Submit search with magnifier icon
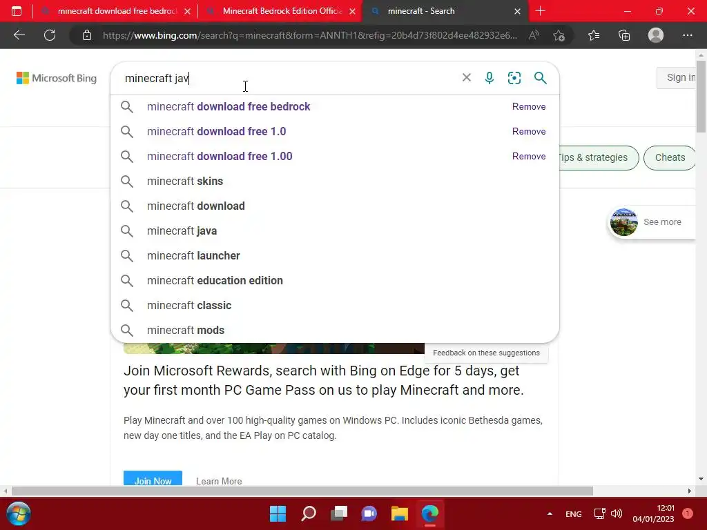 [x=540, y=77]
